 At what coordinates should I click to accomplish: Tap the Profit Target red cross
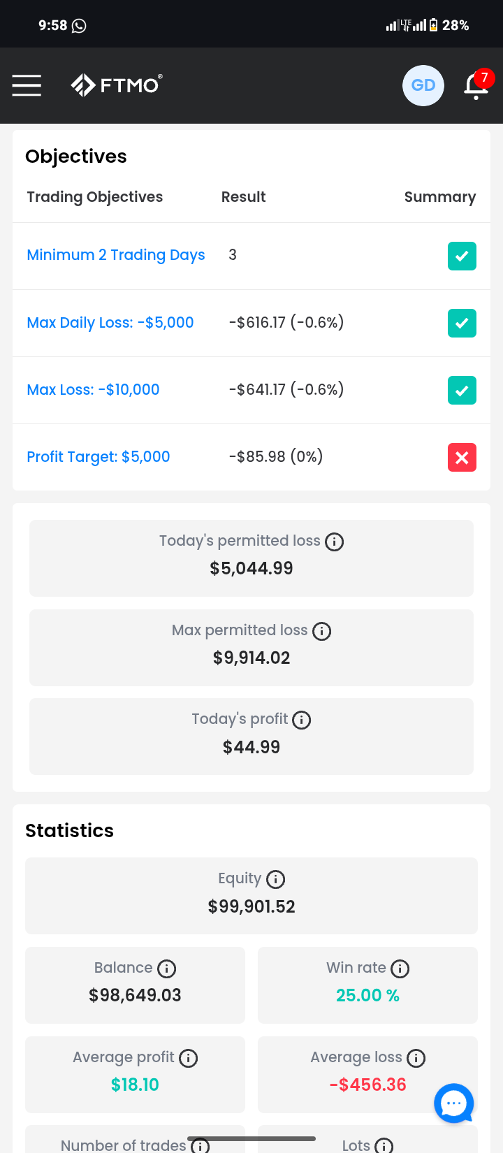coord(462,457)
